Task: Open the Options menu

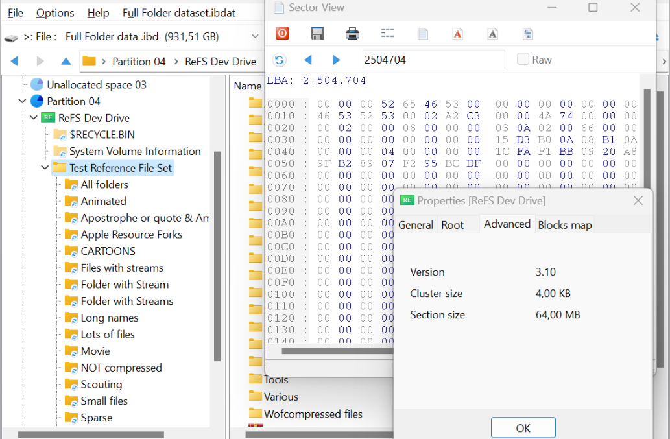Action: point(55,13)
